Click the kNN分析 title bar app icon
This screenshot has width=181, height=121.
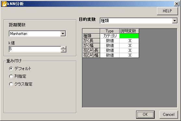(x=4, y=4)
